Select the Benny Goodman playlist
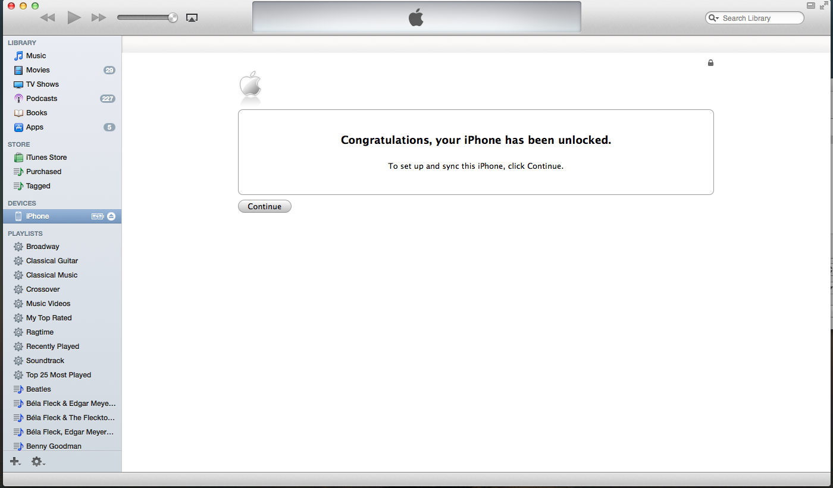The height and width of the screenshot is (488, 833). (61, 446)
